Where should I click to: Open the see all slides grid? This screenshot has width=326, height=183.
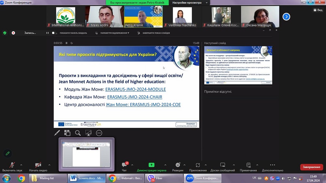(67, 133)
